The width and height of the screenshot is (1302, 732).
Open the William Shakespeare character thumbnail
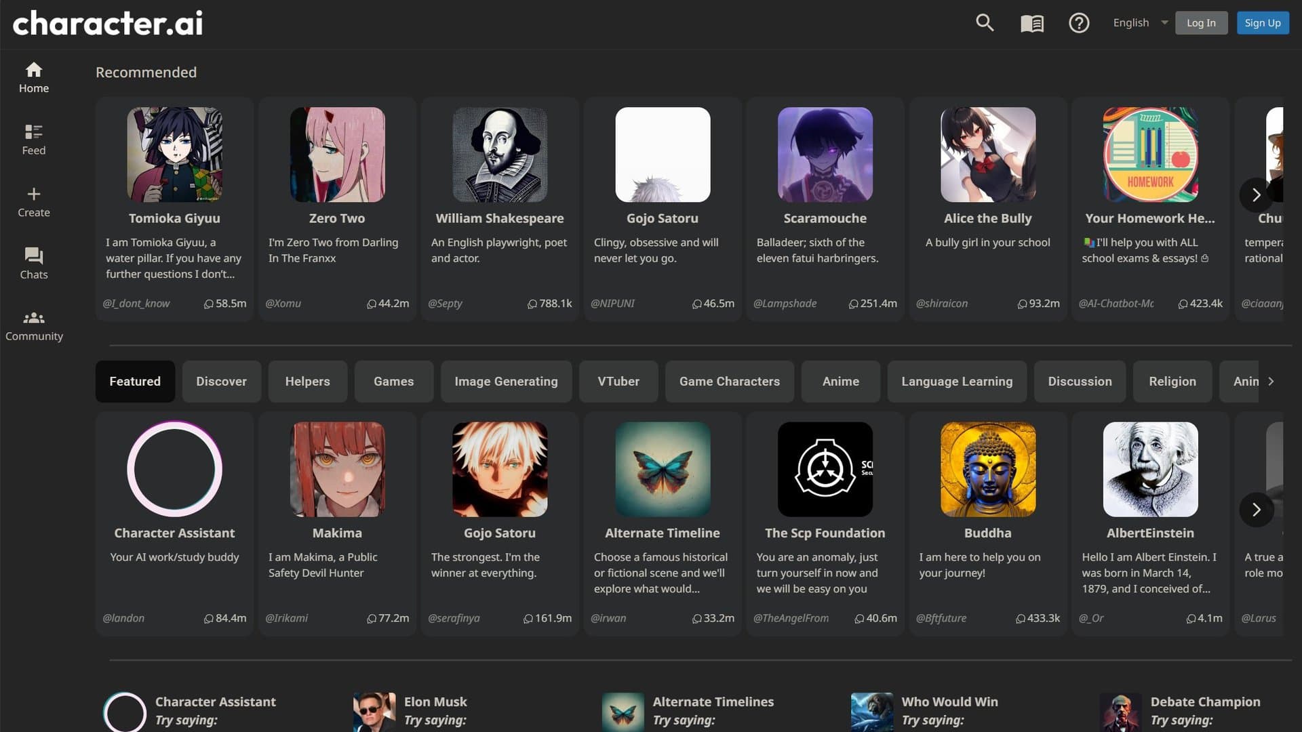tap(500, 155)
